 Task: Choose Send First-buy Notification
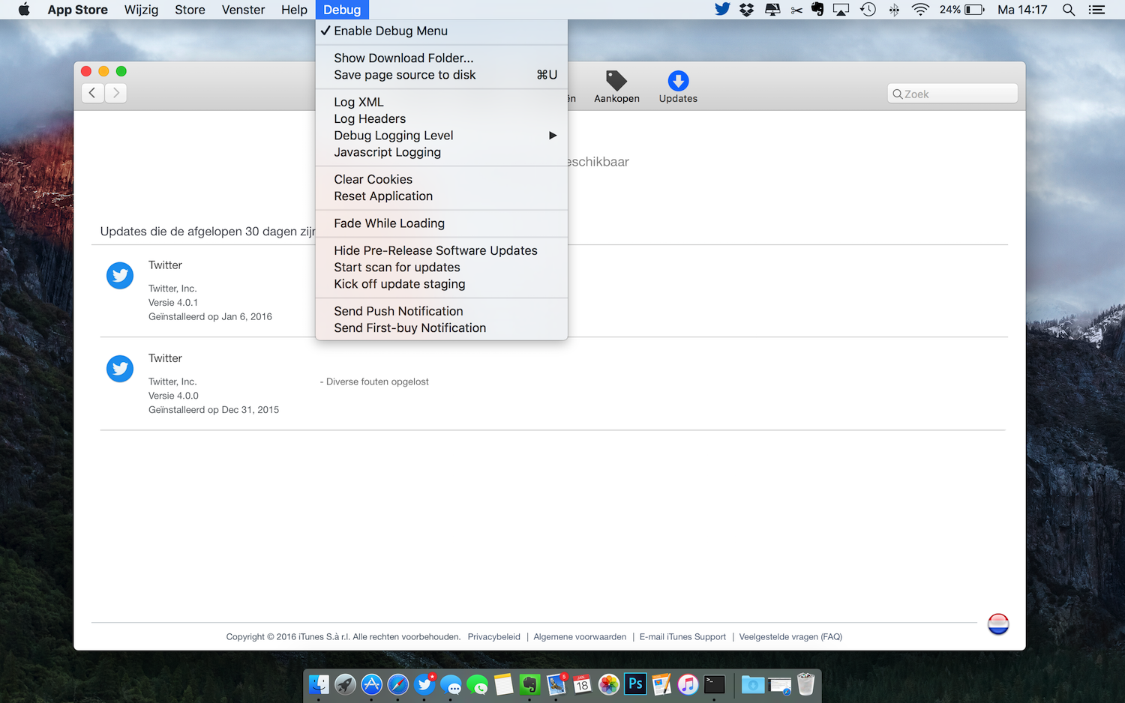pos(442,328)
